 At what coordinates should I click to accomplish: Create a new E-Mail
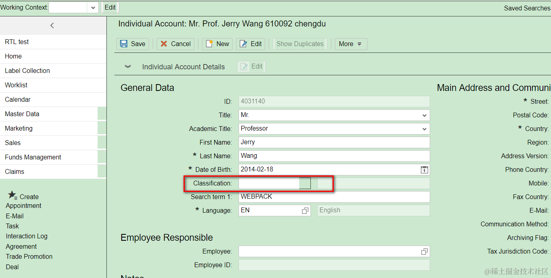click(x=15, y=216)
